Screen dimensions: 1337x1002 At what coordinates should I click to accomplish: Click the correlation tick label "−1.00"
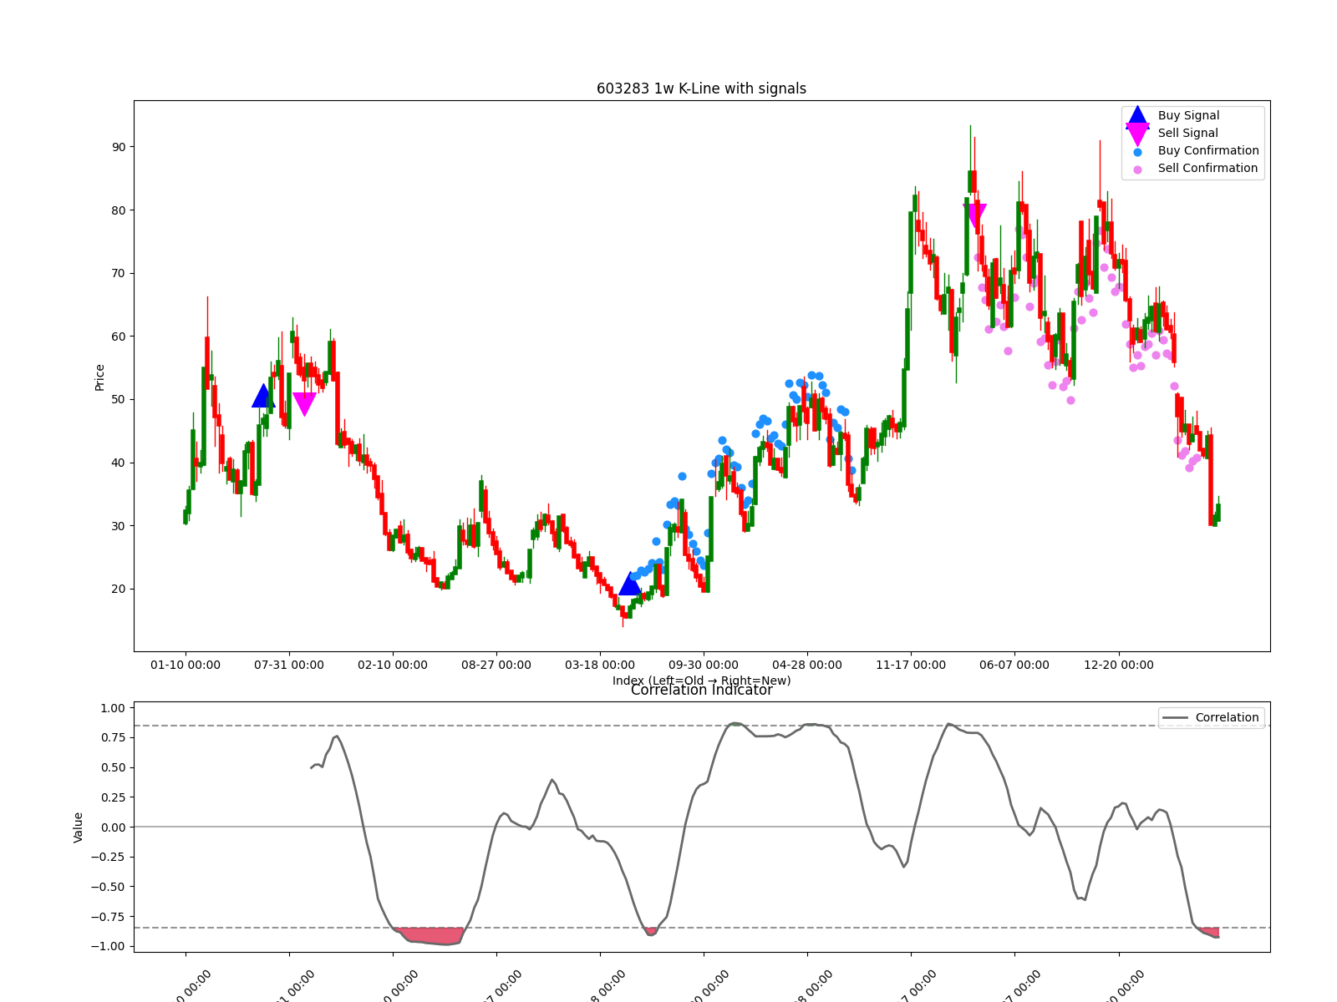point(109,946)
